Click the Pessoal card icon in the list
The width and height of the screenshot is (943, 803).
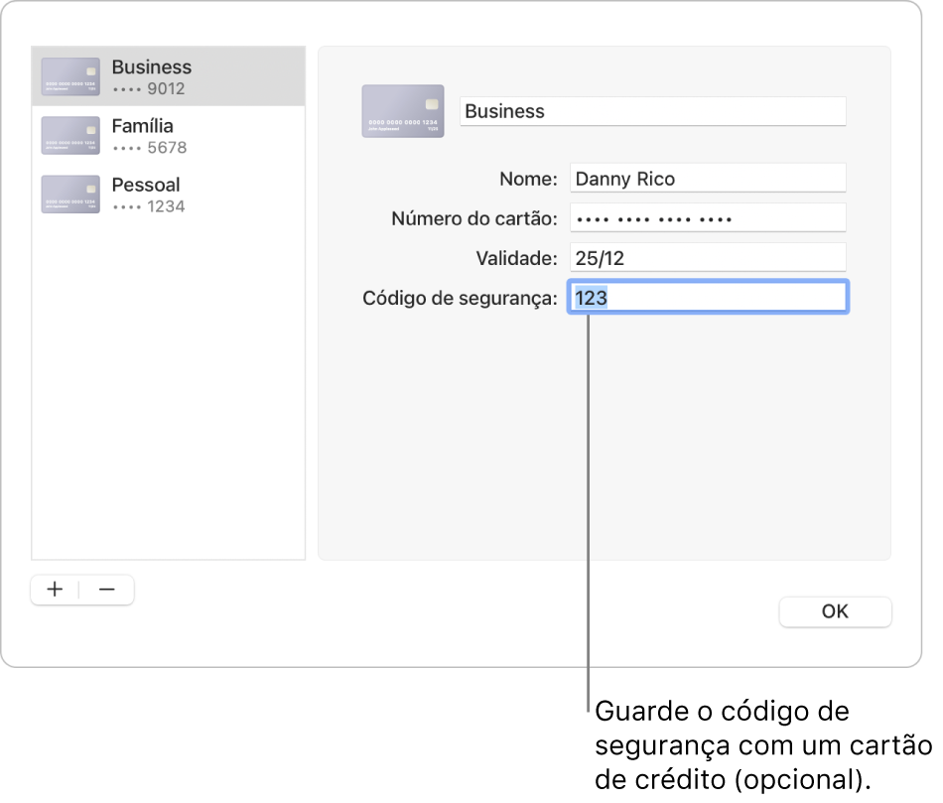pos(70,195)
